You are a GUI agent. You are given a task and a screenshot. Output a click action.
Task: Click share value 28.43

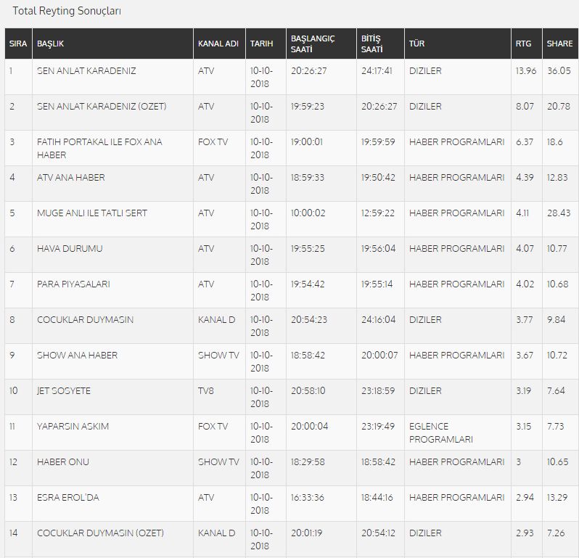(559, 213)
